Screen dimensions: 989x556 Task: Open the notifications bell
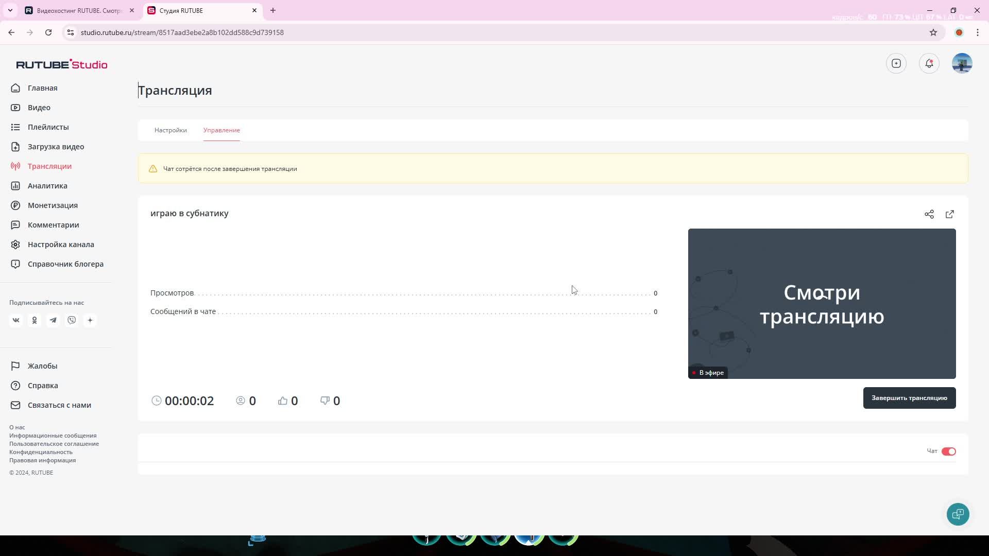(x=929, y=63)
